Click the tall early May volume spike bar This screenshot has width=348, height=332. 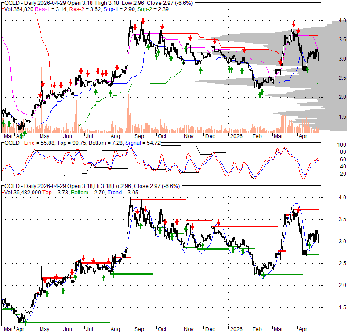(41, 100)
